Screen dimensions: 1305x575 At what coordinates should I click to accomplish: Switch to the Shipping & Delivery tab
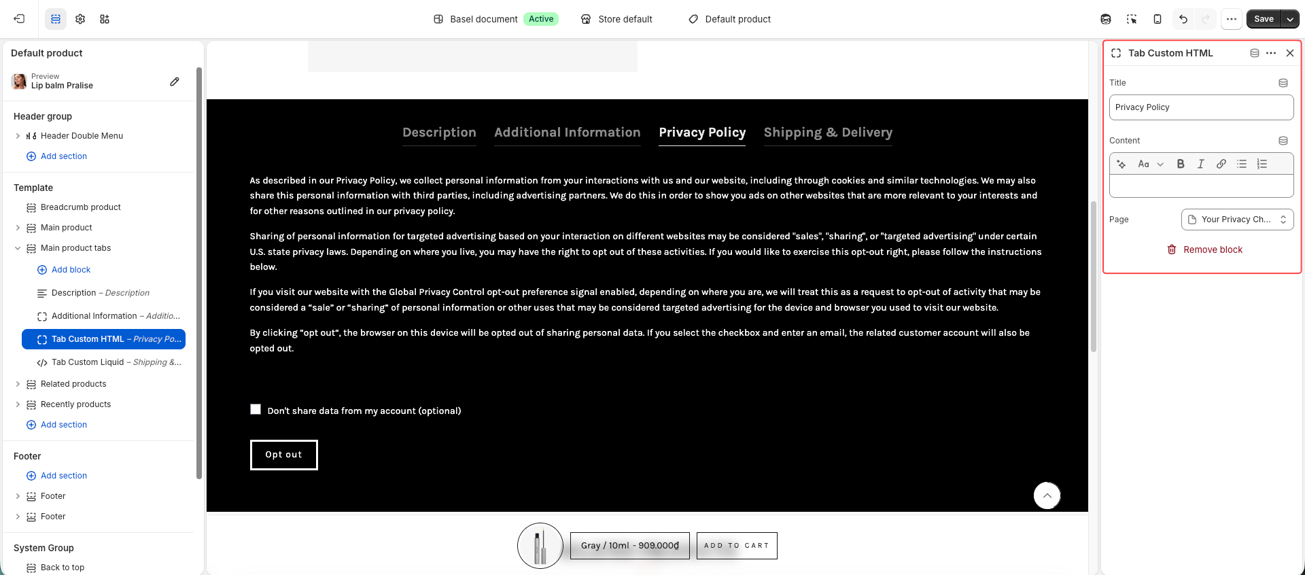pyautogui.click(x=828, y=133)
